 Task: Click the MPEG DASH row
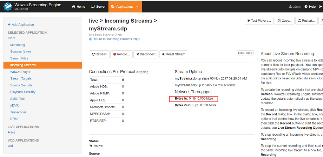(x=107, y=114)
